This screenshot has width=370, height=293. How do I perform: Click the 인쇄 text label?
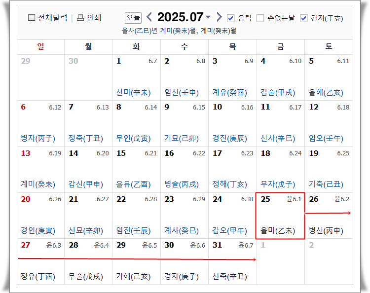tap(94, 18)
